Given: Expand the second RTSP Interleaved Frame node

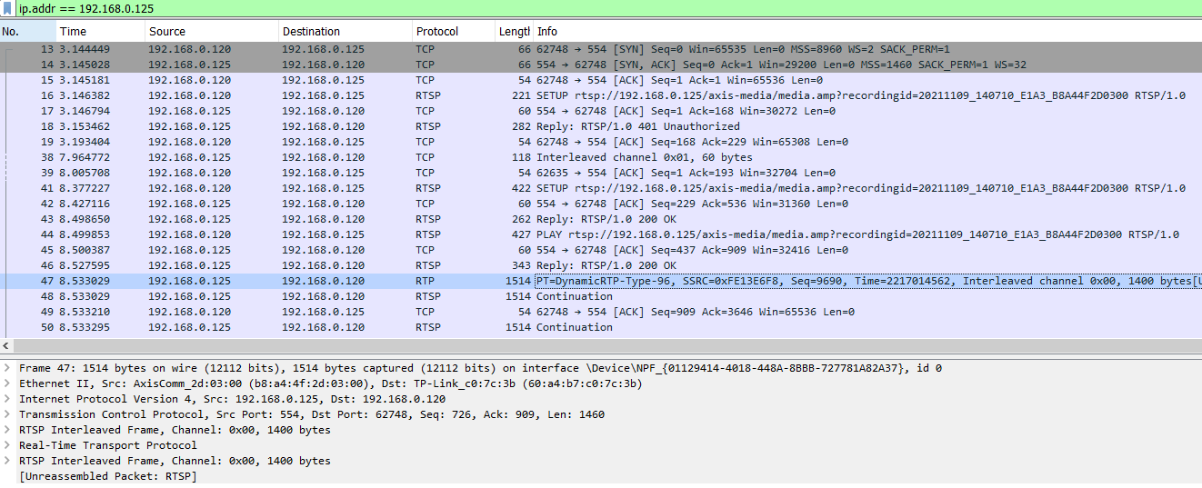Looking at the screenshot, I should 7,461.
